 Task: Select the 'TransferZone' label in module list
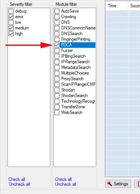pyautogui.click(x=73, y=107)
